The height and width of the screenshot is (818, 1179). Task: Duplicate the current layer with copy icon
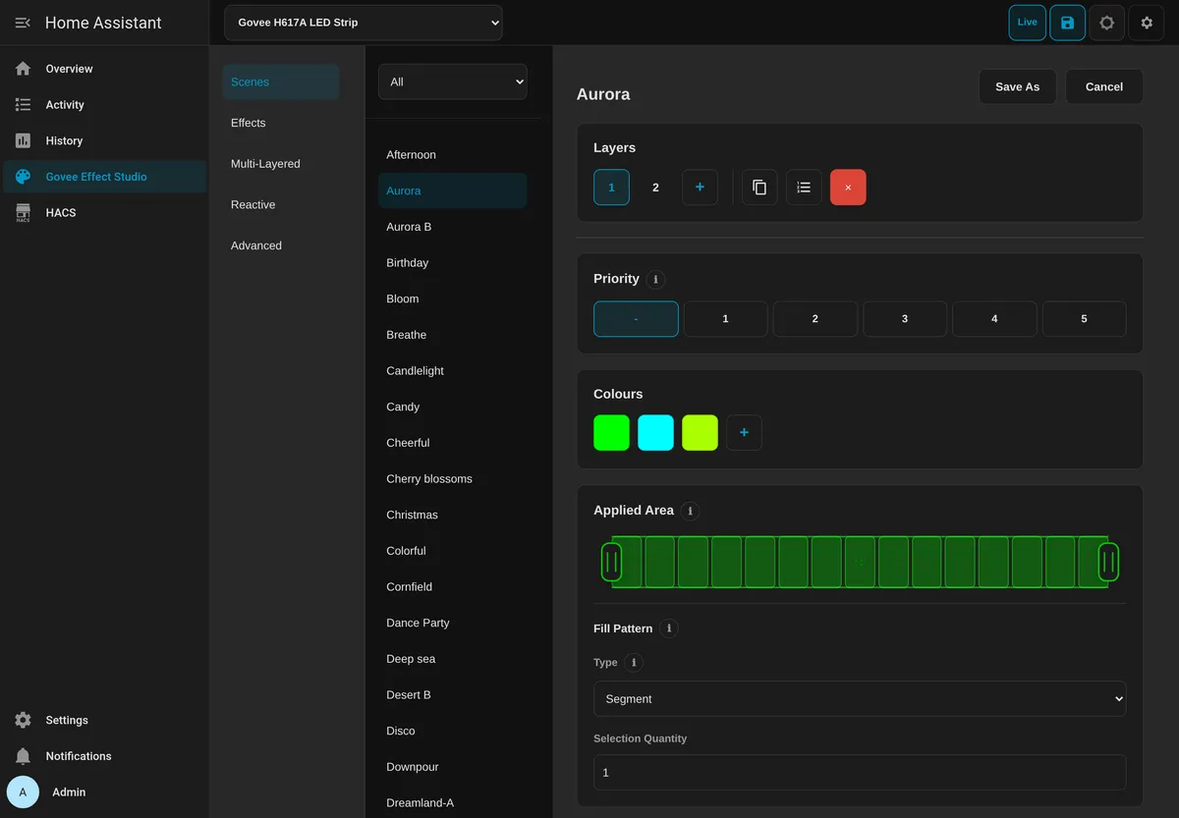[759, 188]
